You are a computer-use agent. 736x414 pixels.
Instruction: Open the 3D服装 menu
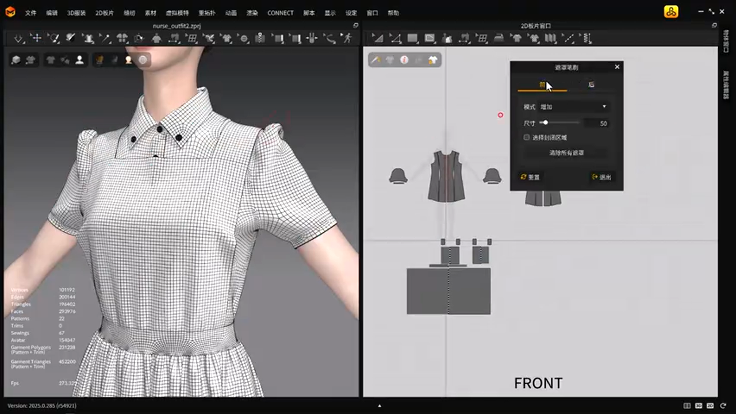pos(76,13)
